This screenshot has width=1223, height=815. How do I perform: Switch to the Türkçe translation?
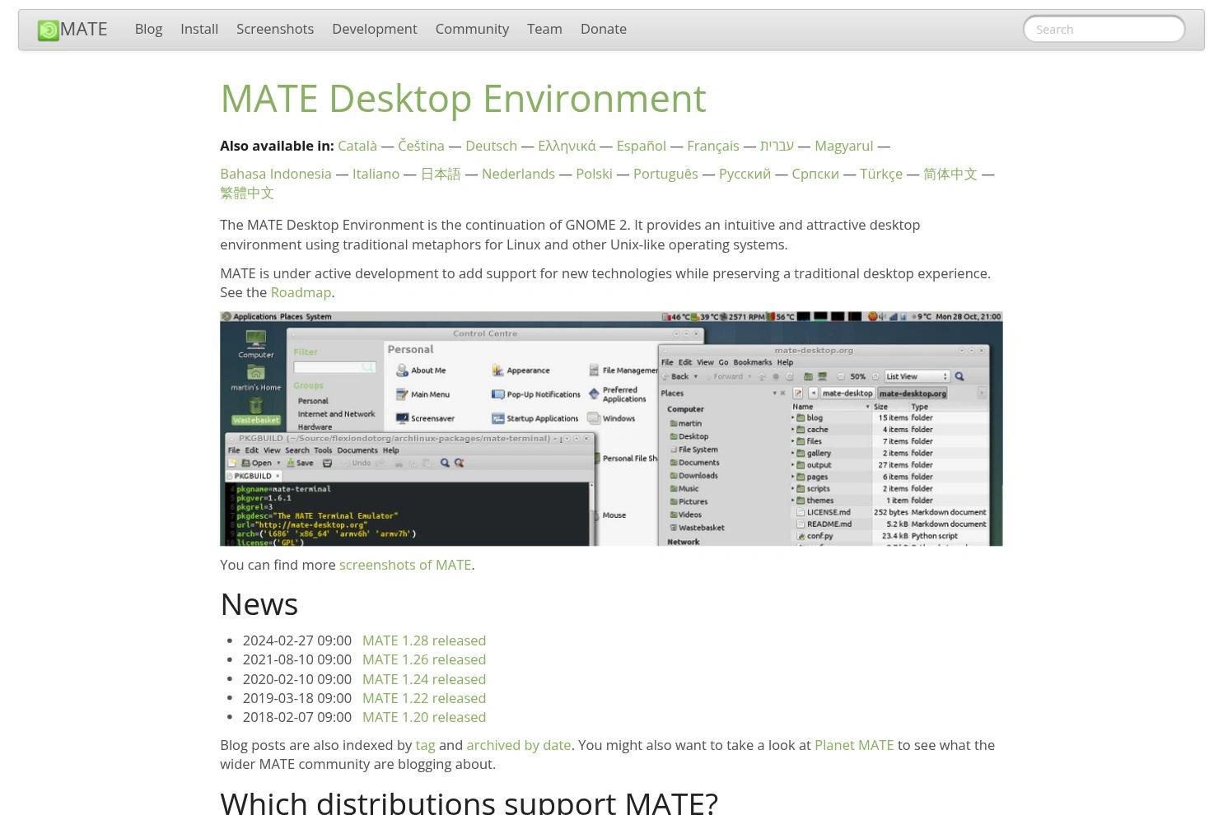[881, 174]
